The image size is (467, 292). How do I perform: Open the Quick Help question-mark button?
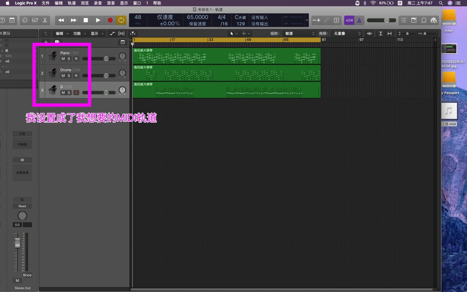click(x=2, y=20)
